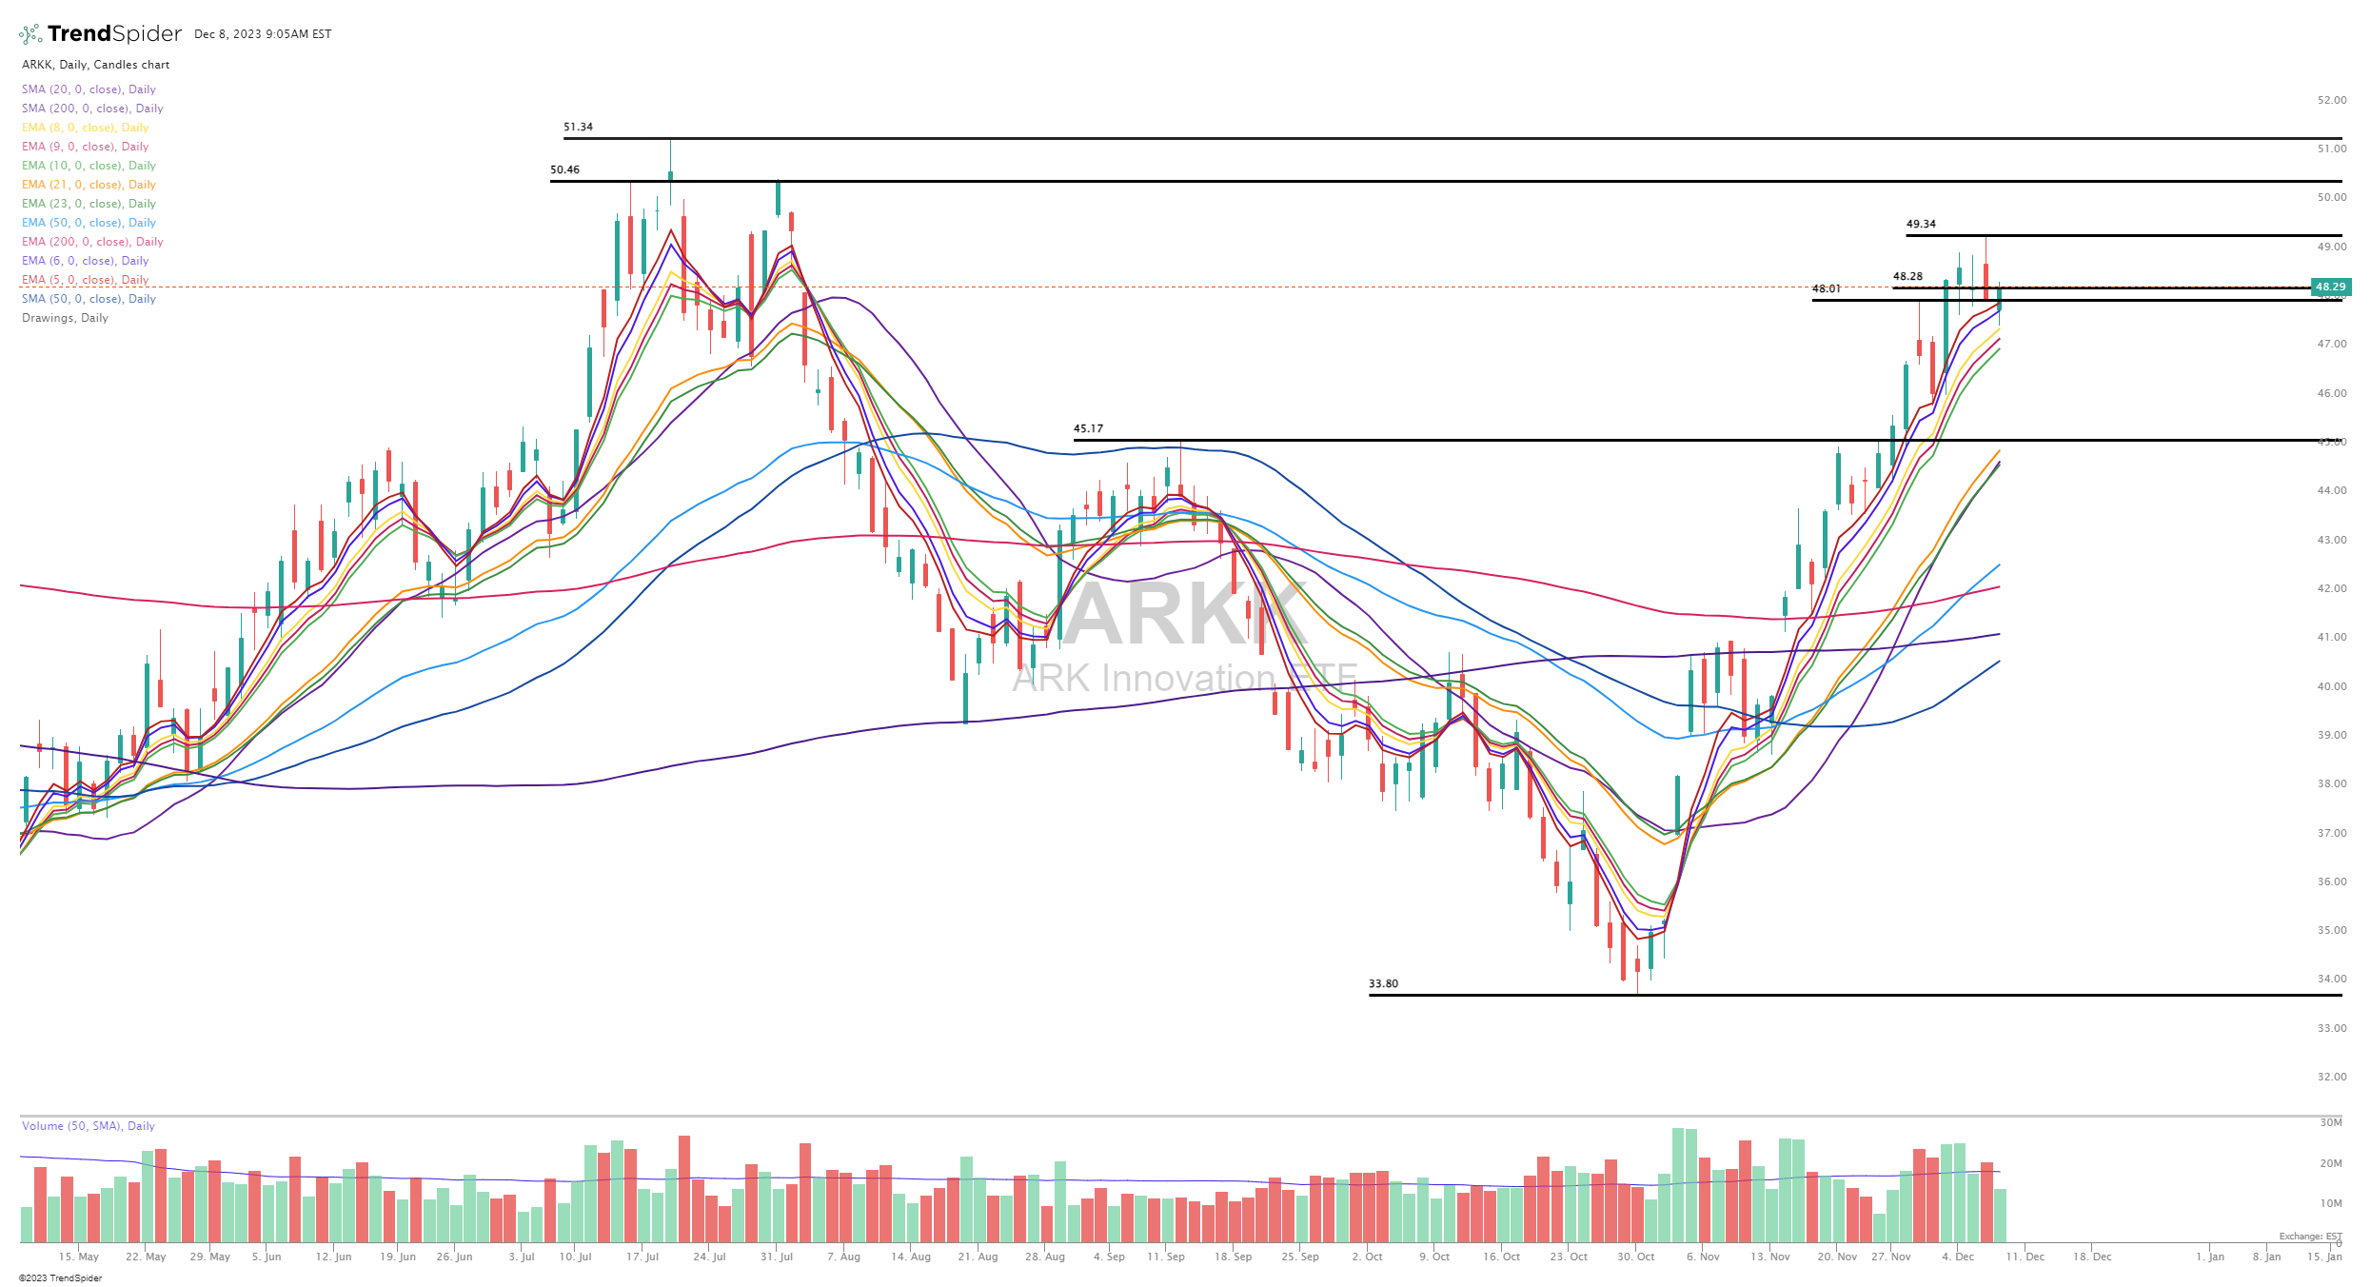The height and width of the screenshot is (1287, 2371).
Task: Select the SMA (200, 0, close) legend entry
Action: [x=93, y=109]
